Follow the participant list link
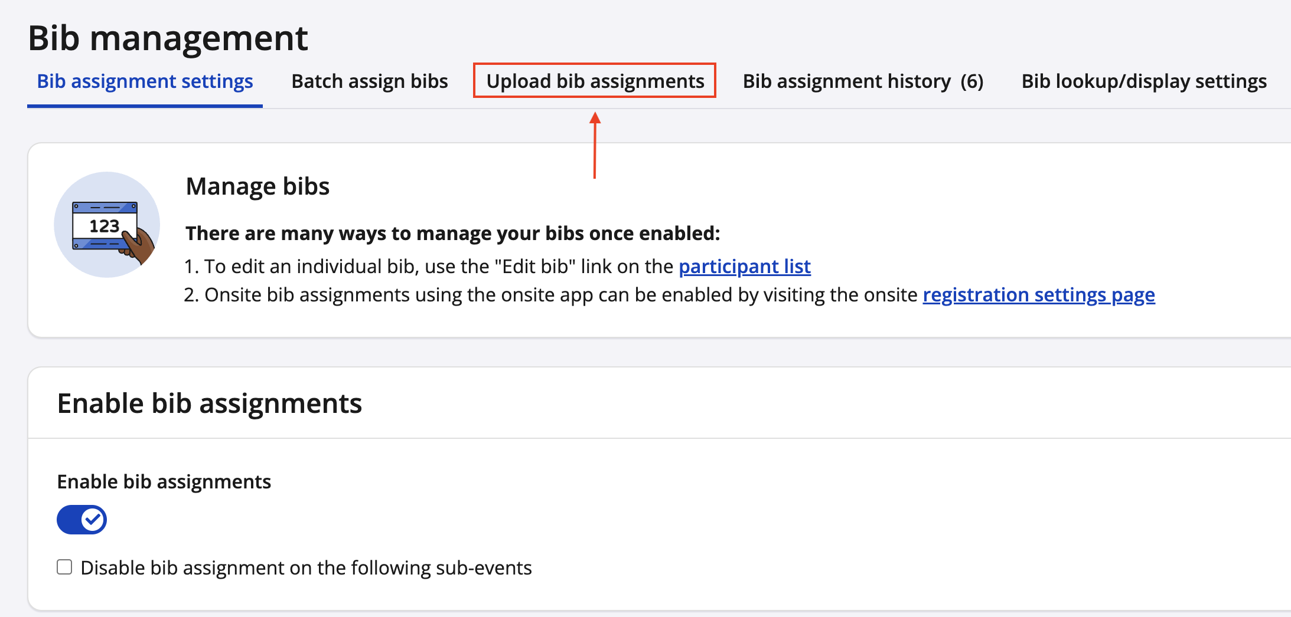Screen dimensions: 1291x617 [744, 267]
